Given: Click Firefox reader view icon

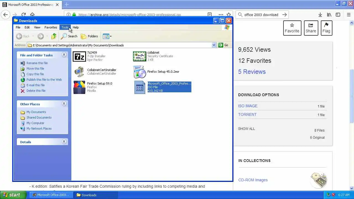Looking at the screenshot, I should (210, 15).
